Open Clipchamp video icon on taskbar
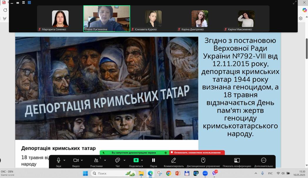Image resolution: width=308 pixels, height=178 pixels. tap(196, 174)
